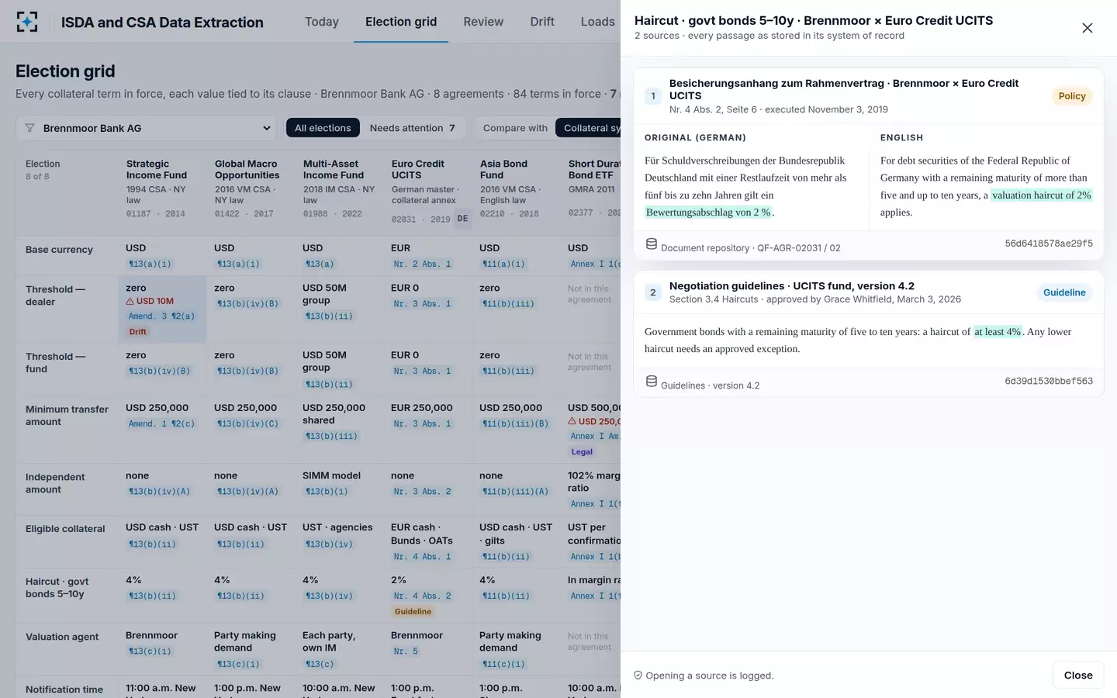The width and height of the screenshot is (1117, 698).
Task: Open the Today tab
Action: pos(322,22)
